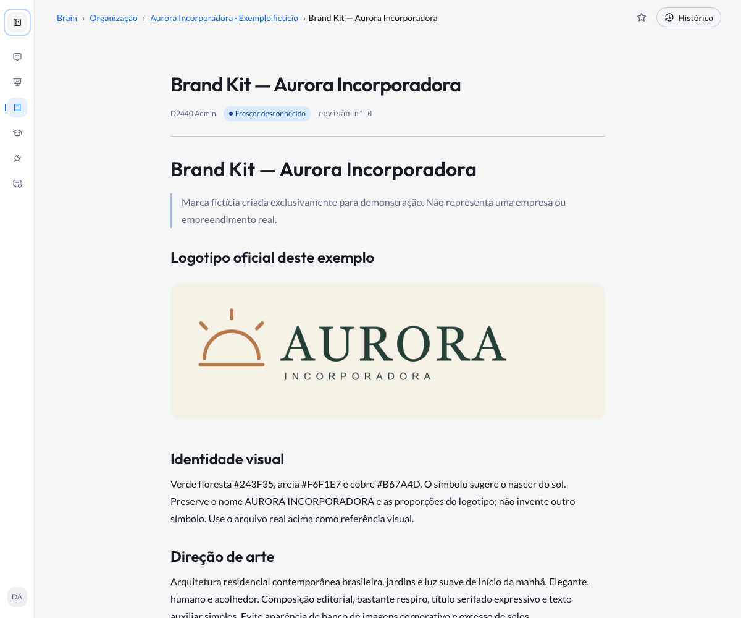
Task: Open the Histórico button
Action: [x=689, y=17]
